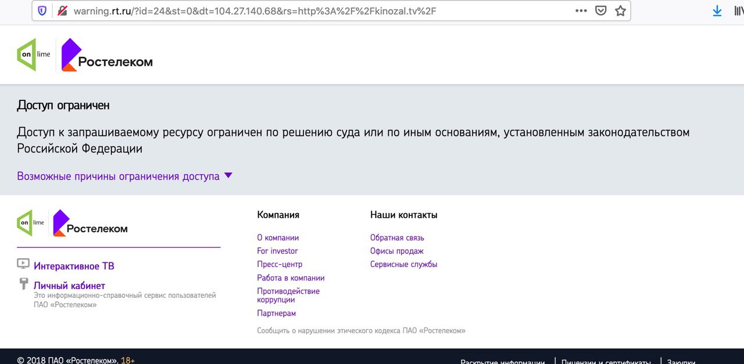This screenshot has height=364, width=744.
Task: Click the Ростелеком logo in footer
Action: pos(90,223)
